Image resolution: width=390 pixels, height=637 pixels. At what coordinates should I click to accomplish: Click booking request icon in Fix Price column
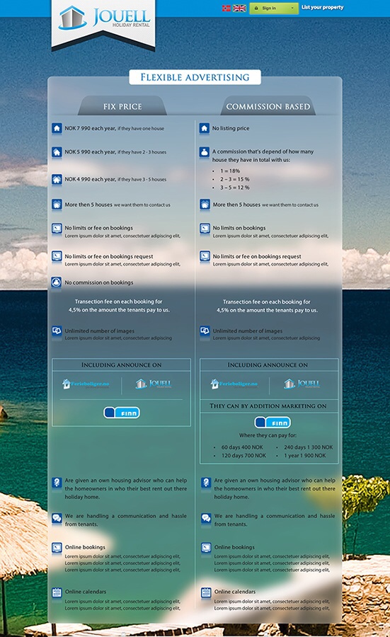(x=57, y=256)
